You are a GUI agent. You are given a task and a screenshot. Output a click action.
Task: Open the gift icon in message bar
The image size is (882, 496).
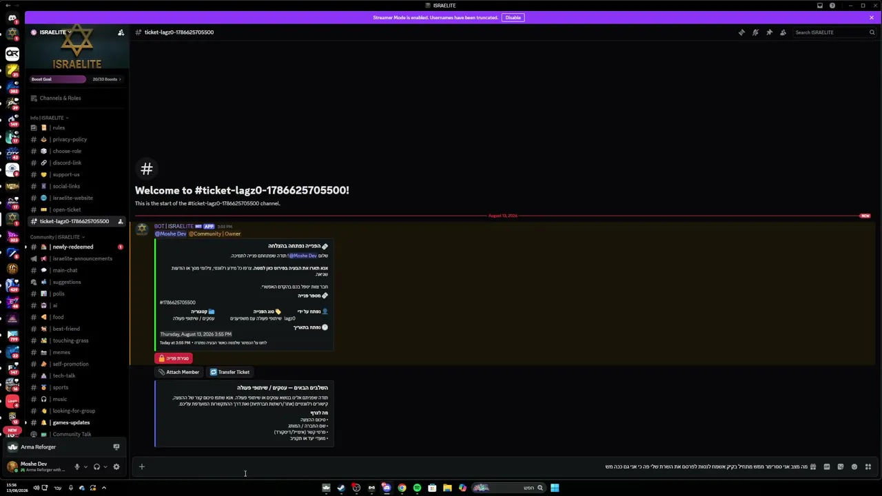click(813, 467)
